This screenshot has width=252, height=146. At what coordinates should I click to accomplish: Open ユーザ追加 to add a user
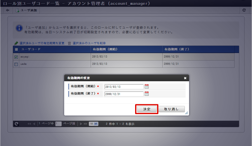coord(26,10)
